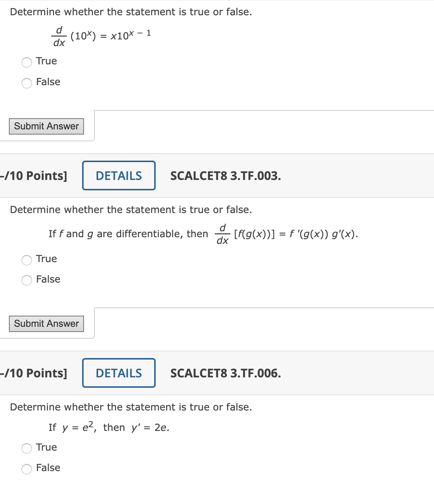Viewport: 434px width, 493px height.
Task: Open DETAILS for SCALCET8 3.TF.006
Action: [119, 373]
